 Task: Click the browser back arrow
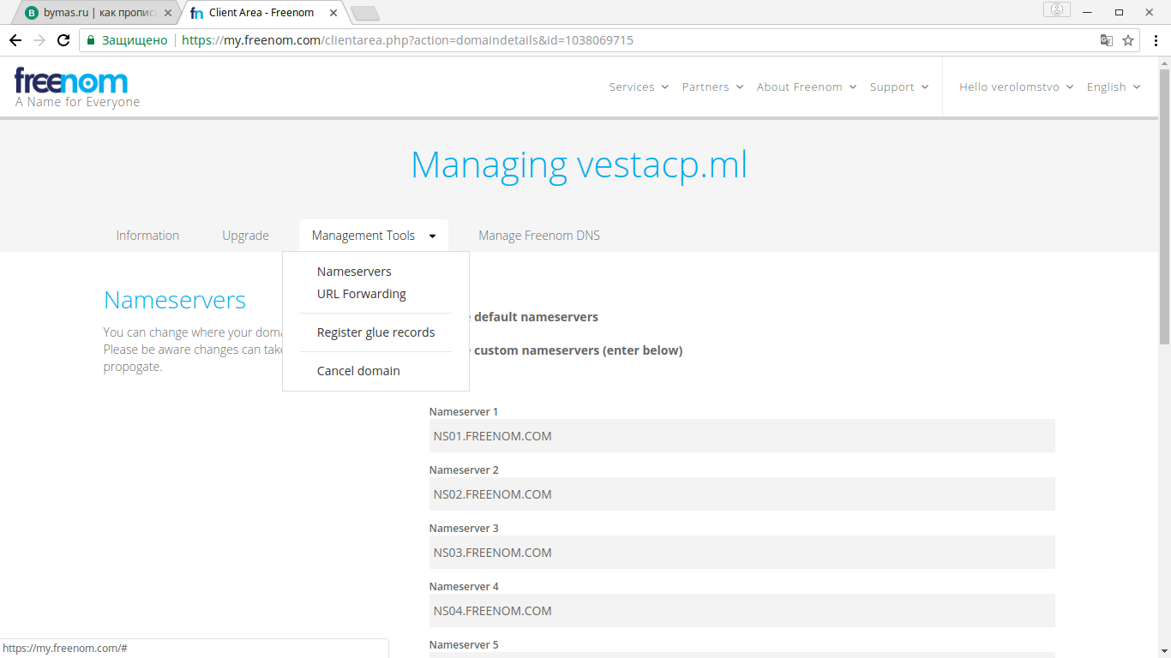tap(15, 40)
